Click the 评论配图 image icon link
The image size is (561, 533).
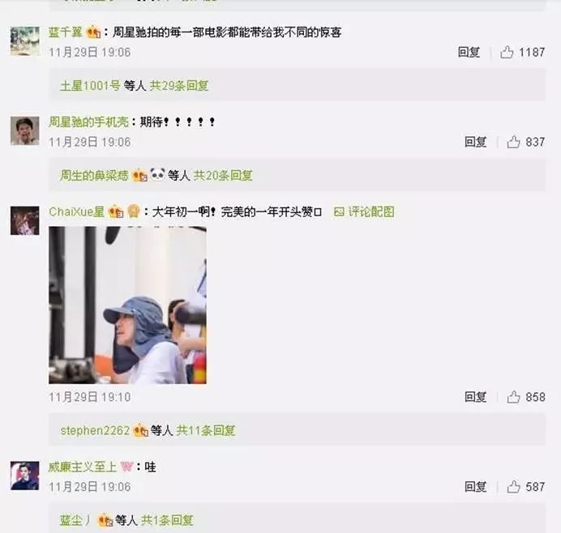364,211
